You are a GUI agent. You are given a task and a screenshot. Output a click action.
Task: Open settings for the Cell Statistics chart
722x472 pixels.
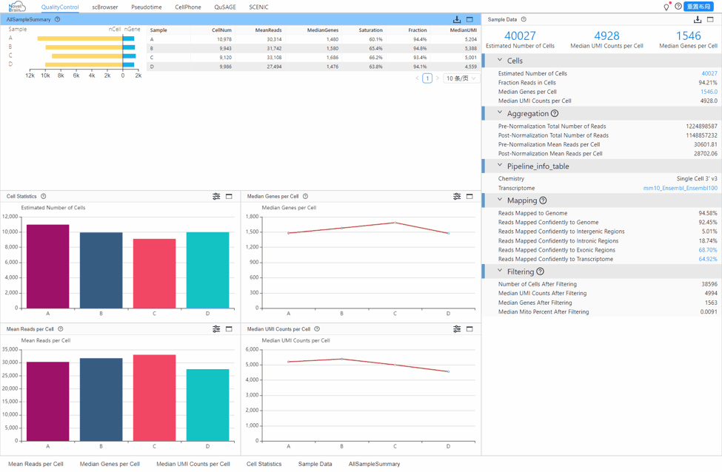(x=216, y=196)
